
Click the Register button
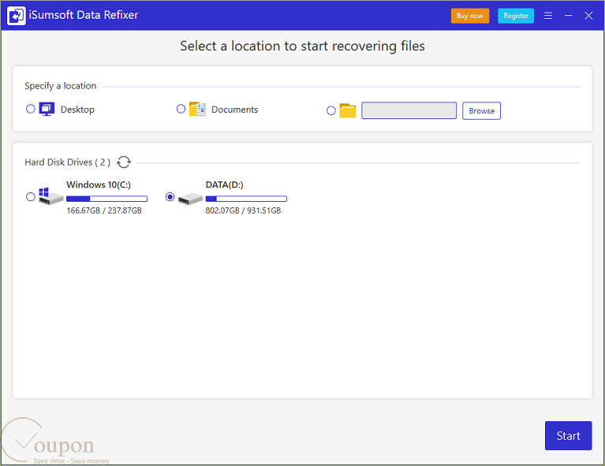516,16
